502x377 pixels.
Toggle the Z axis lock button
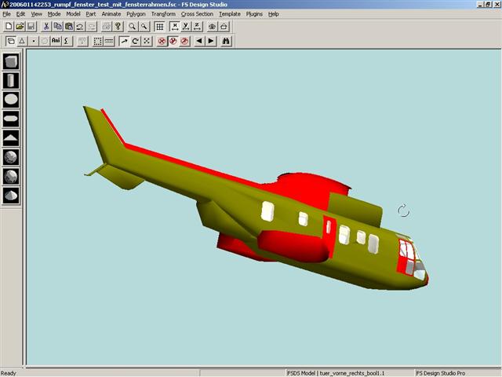click(197, 27)
